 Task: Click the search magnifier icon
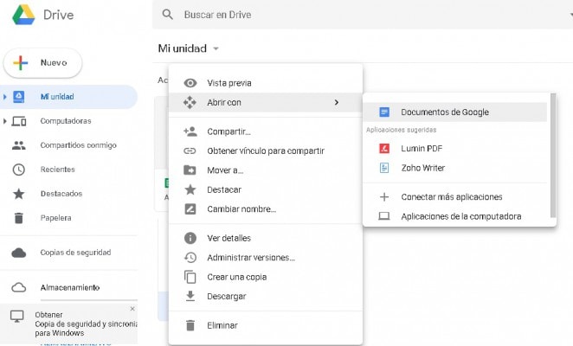point(167,15)
